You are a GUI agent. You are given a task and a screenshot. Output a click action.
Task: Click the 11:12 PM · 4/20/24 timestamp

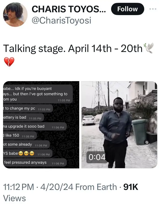coord(38,187)
